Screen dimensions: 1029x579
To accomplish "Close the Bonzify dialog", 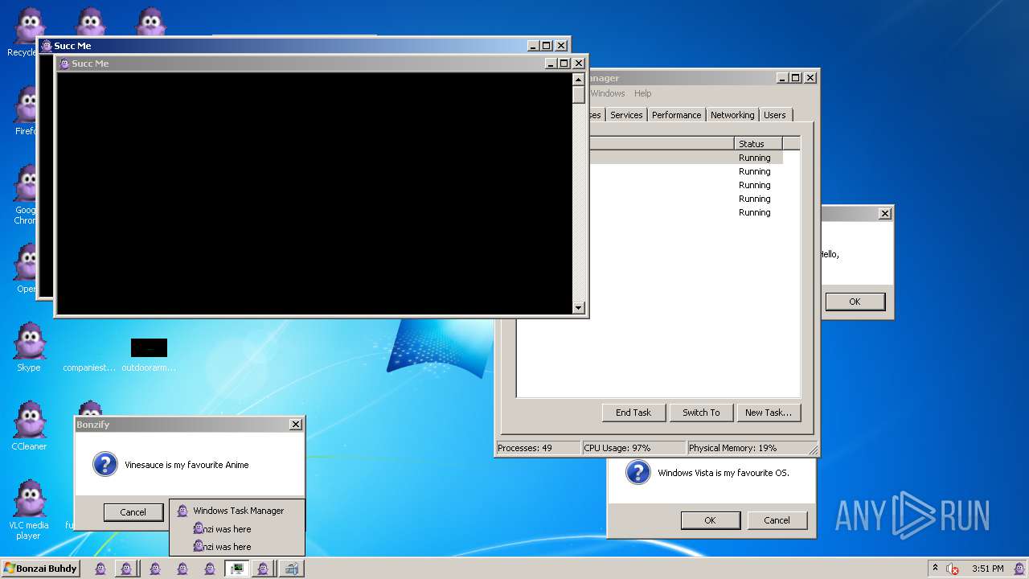I will click(296, 424).
